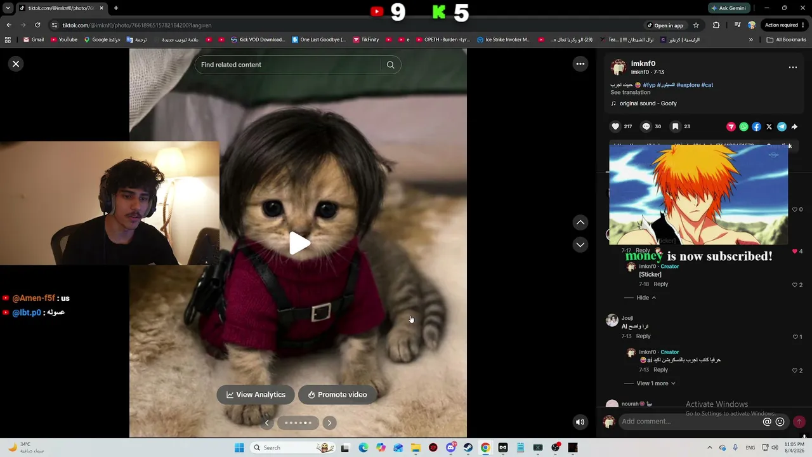Viewport: 812px width, 457px height.
Task: Open the Chrome extensions puzzle icon
Action: pos(716,25)
